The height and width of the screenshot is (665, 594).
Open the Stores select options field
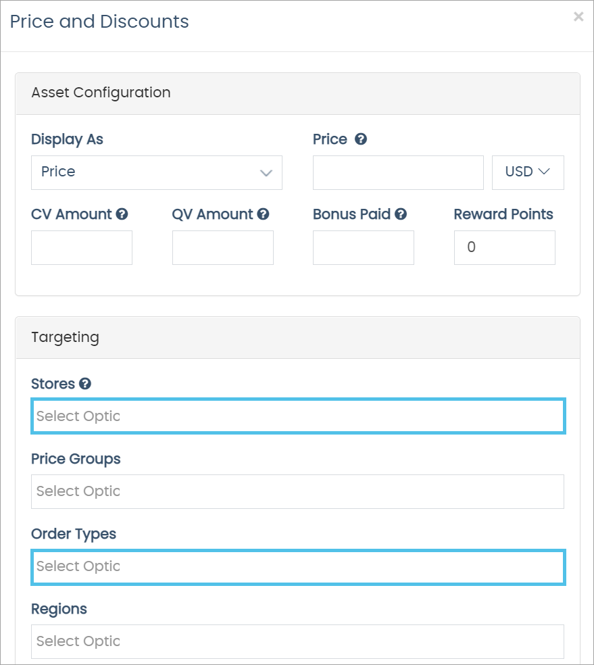[297, 416]
